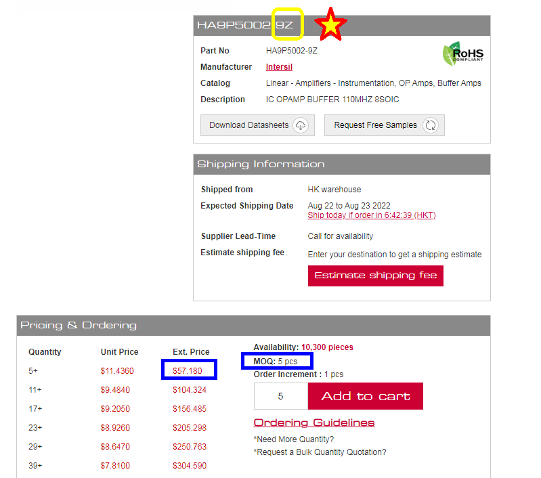Click the extended price $156.485
The height and width of the screenshot is (478, 541).
190,409
